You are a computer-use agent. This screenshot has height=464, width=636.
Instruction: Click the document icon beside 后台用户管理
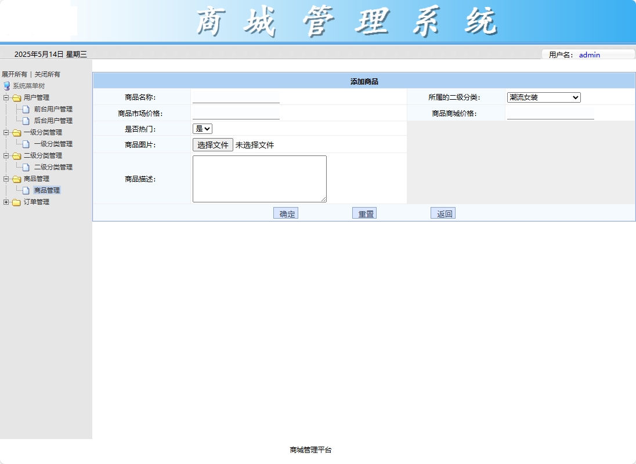coord(26,121)
